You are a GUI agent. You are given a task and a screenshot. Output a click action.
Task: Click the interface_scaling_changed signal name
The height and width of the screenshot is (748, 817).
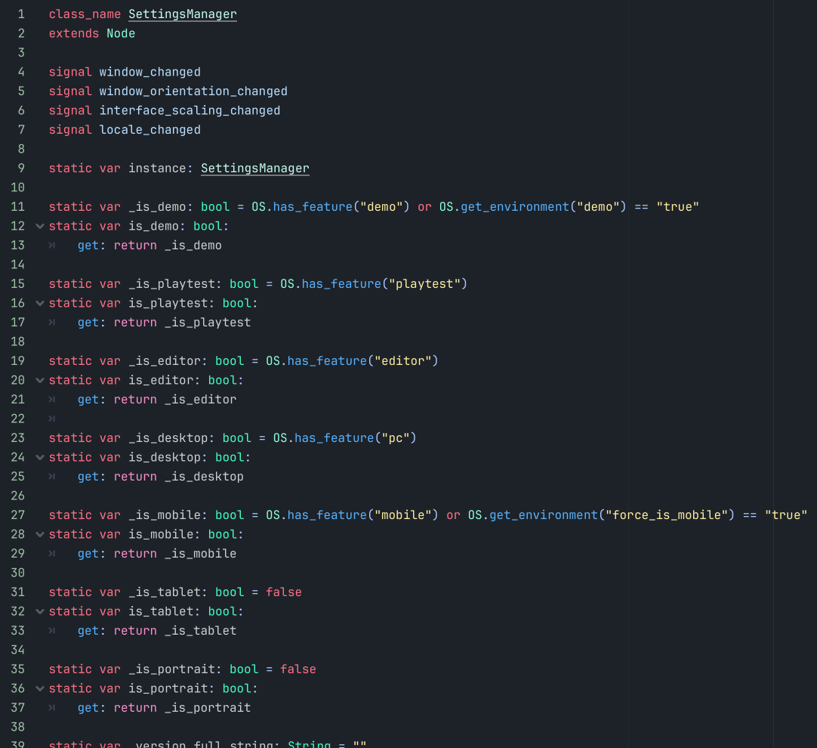pyautogui.click(x=190, y=111)
